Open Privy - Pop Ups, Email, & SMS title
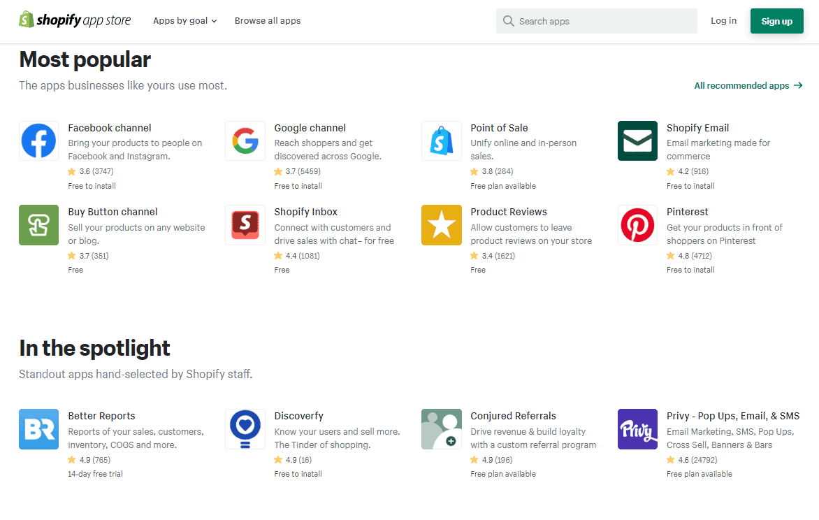Image resolution: width=819 pixels, height=520 pixels. click(733, 416)
